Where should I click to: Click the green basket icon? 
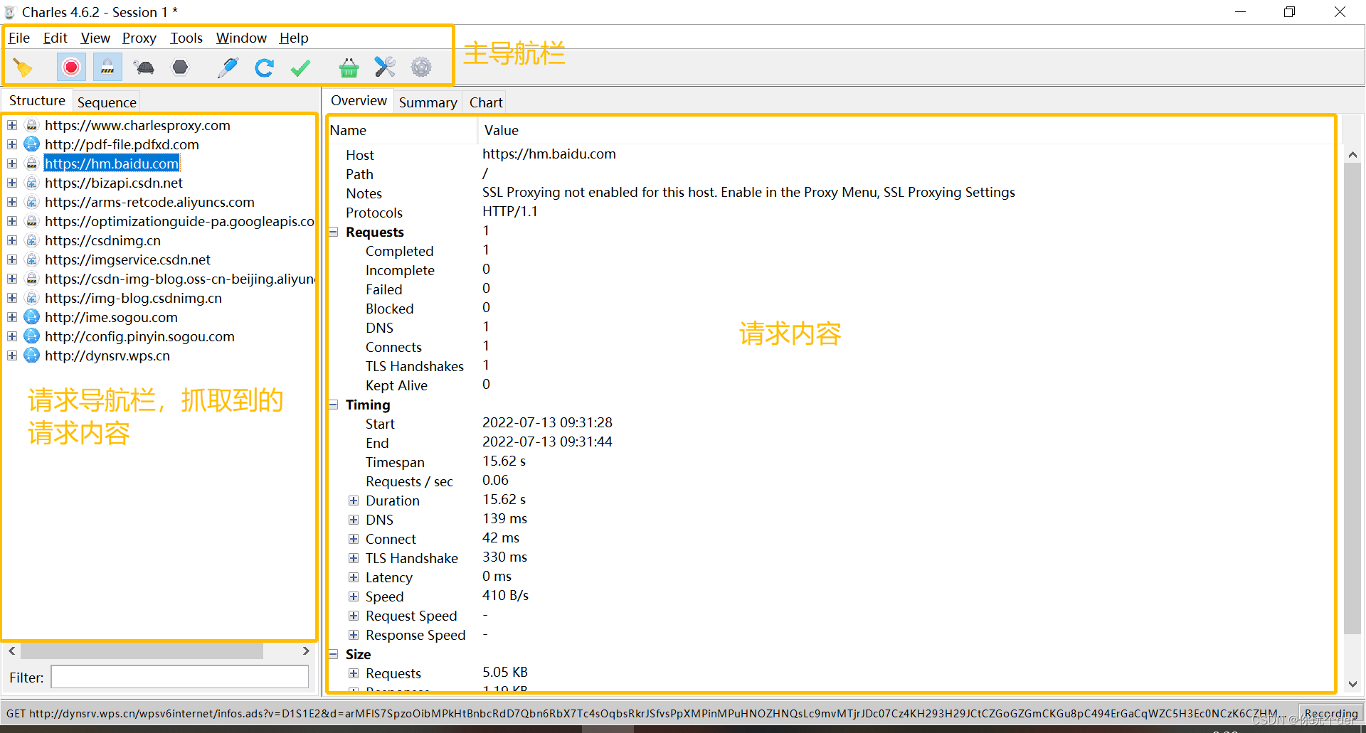(x=349, y=68)
